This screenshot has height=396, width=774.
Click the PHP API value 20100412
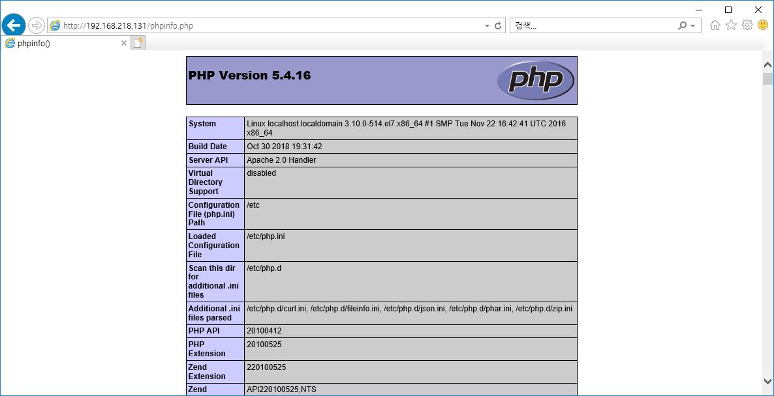tap(264, 331)
